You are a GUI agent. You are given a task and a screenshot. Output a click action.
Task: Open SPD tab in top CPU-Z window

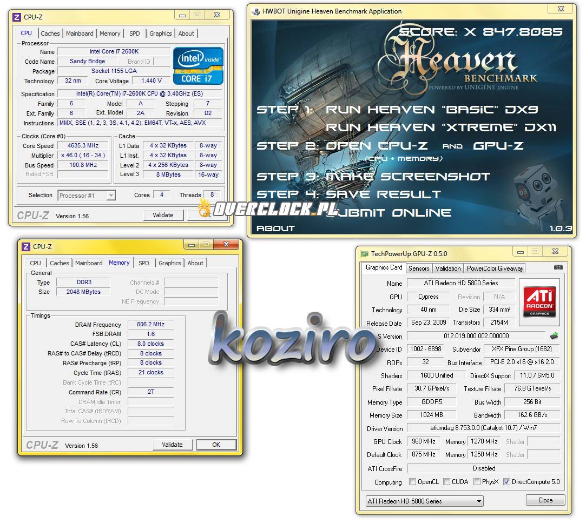point(135,33)
